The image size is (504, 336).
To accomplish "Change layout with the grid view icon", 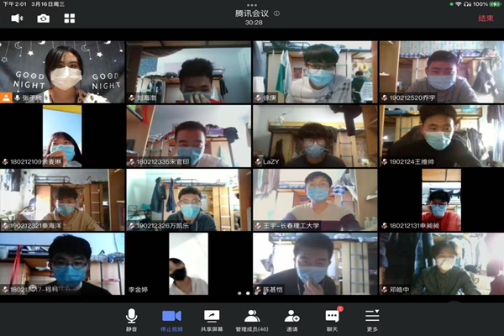I will 69,18.
